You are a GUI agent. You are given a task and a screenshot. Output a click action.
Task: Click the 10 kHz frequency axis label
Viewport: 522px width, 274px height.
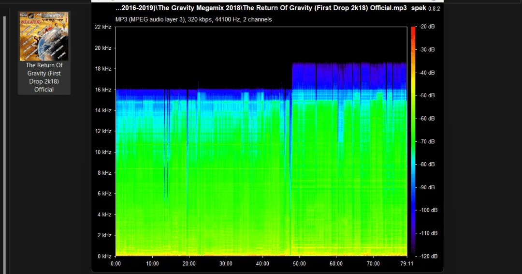tap(103, 152)
